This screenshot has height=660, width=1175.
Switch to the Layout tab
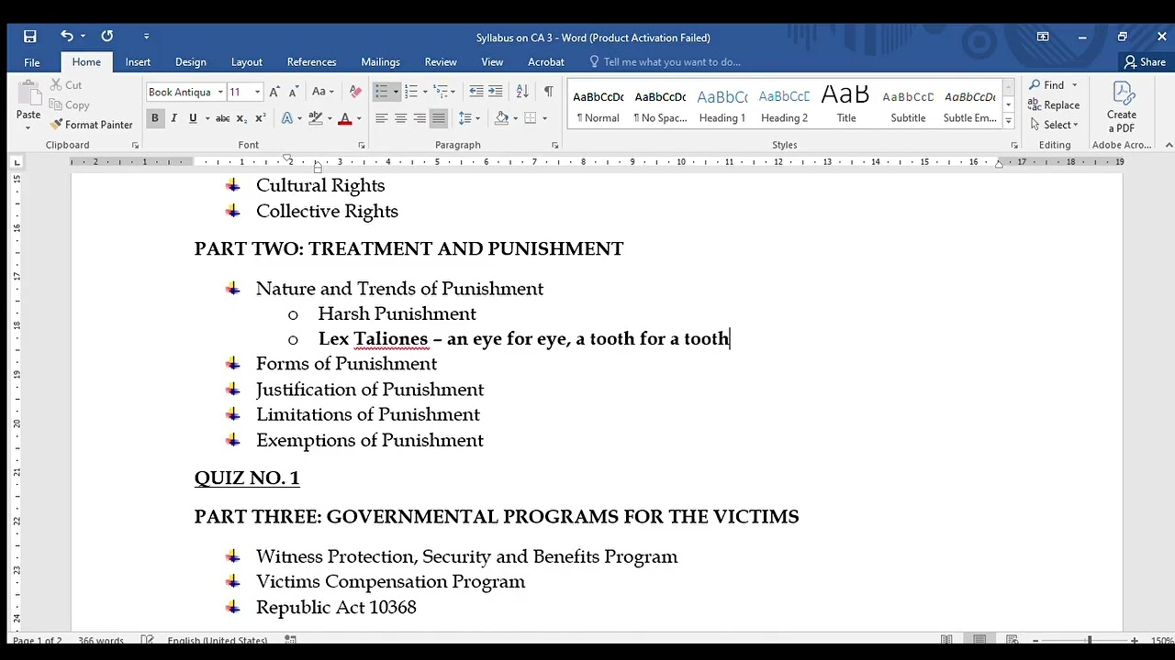click(246, 62)
